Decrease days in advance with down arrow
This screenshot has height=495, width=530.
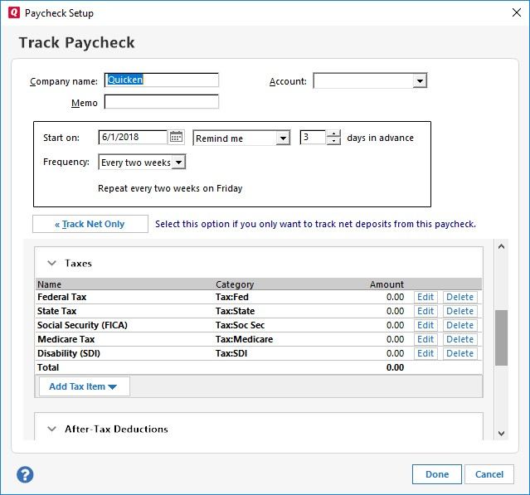pos(333,142)
